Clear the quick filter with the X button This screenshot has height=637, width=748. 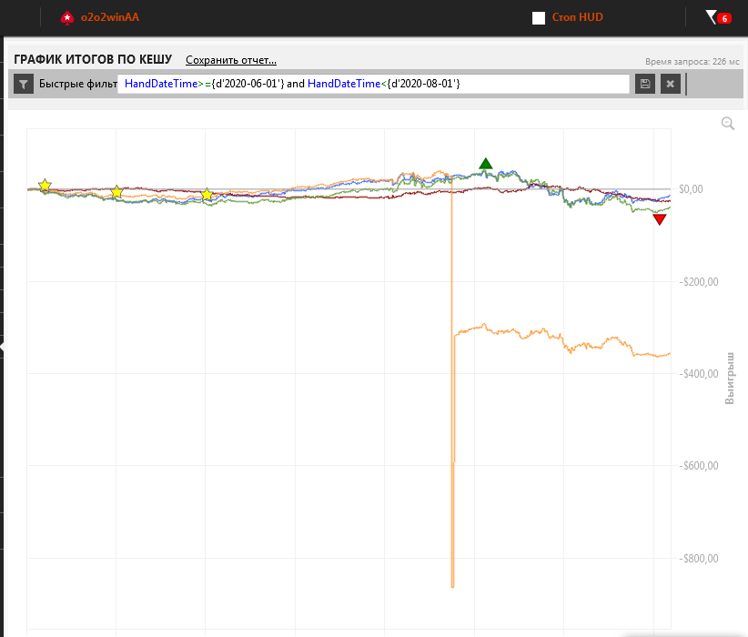671,84
